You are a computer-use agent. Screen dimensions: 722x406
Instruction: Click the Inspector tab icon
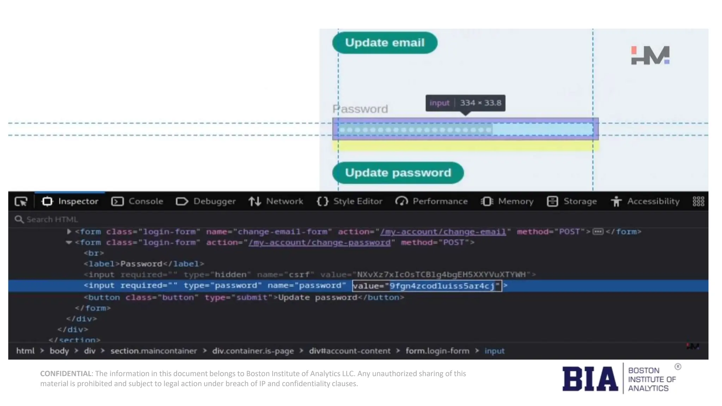point(47,202)
